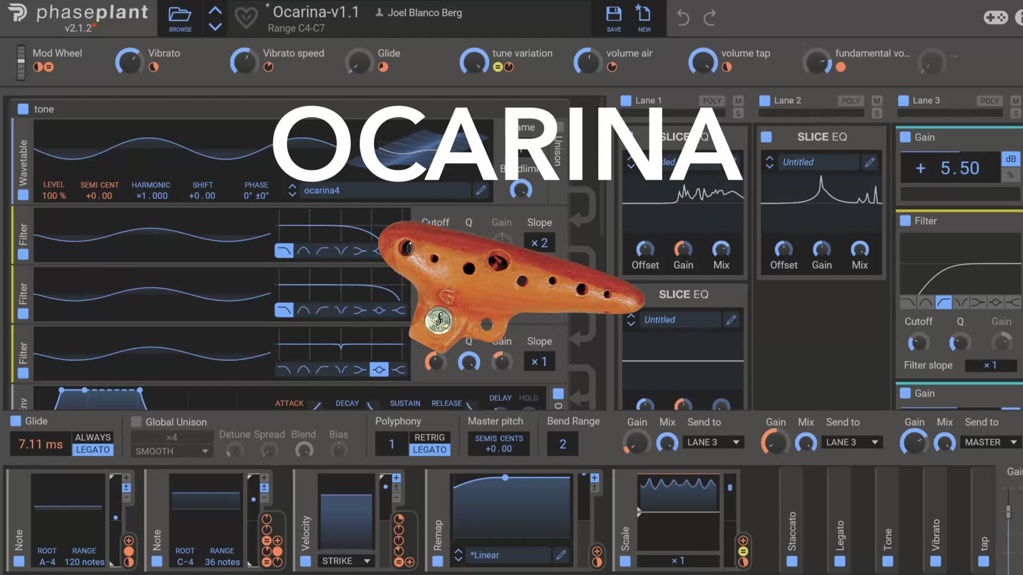Screen dimensions: 1023x575
Task: Open the SMOOTH unison mode dropdown
Action: pos(172,451)
